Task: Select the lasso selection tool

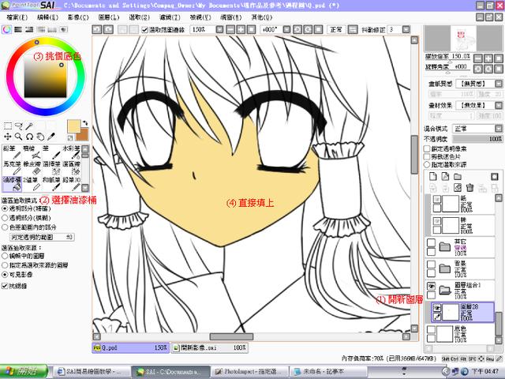Action: [18, 126]
